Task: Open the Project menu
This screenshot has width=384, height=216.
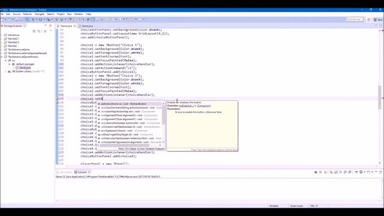Action: [x=61, y=14]
